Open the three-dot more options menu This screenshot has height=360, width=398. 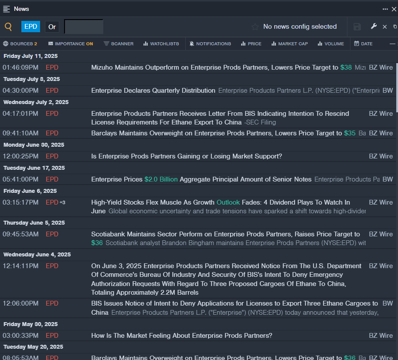click(x=385, y=9)
